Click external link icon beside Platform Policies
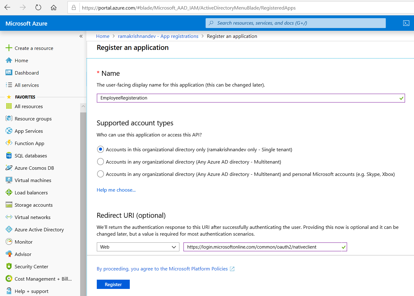This screenshot has width=414, height=296. 232,269
